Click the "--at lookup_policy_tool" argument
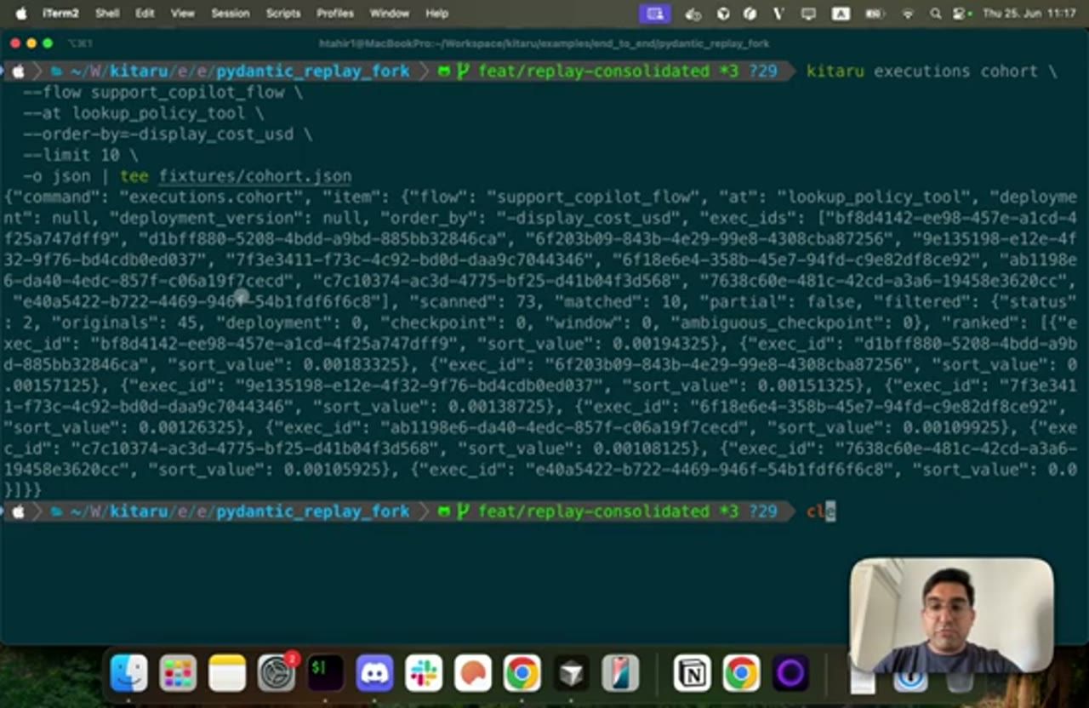 coord(134,113)
